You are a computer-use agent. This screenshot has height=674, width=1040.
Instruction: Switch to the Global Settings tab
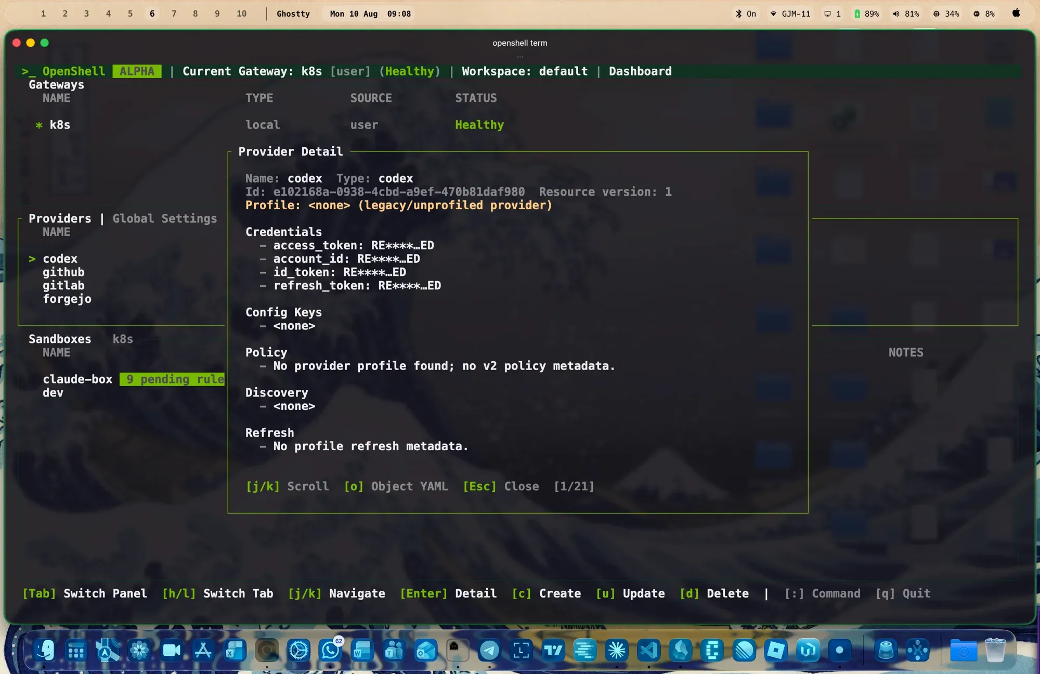(x=164, y=219)
